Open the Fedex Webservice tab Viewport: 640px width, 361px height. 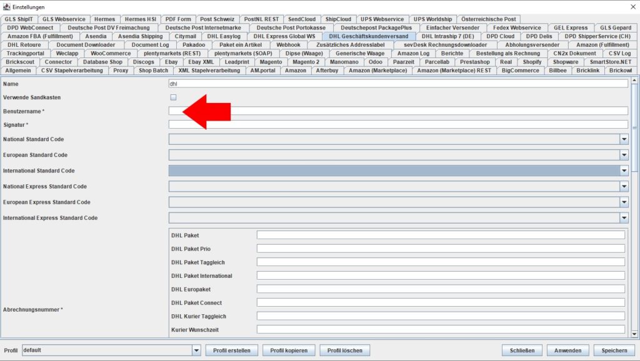point(517,27)
